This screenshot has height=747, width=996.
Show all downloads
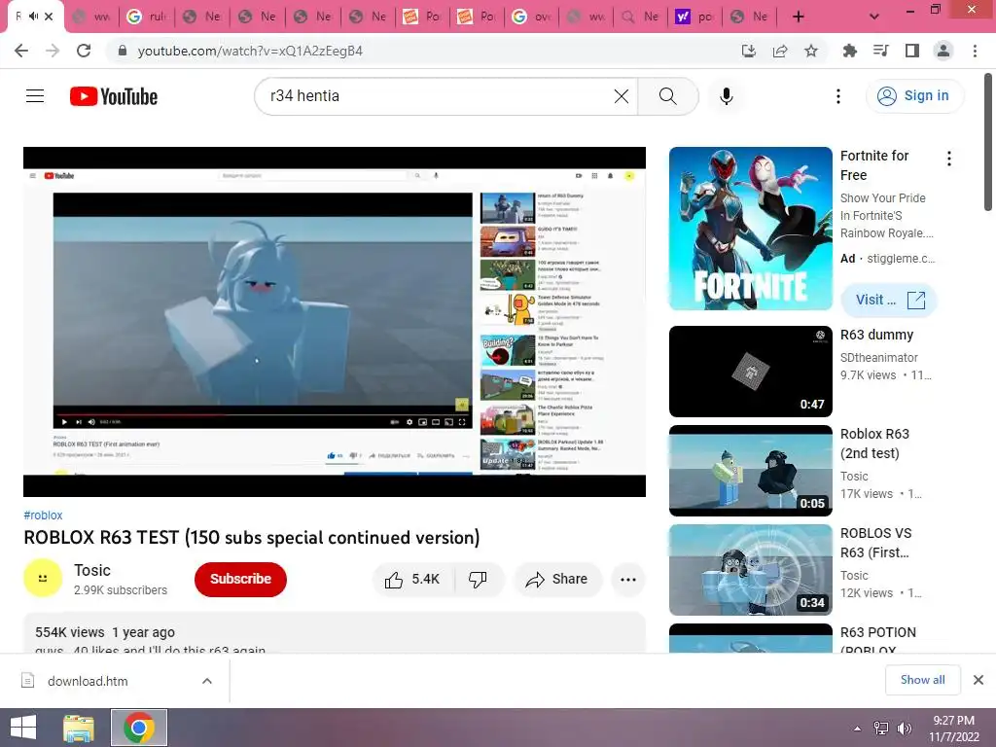[922, 680]
